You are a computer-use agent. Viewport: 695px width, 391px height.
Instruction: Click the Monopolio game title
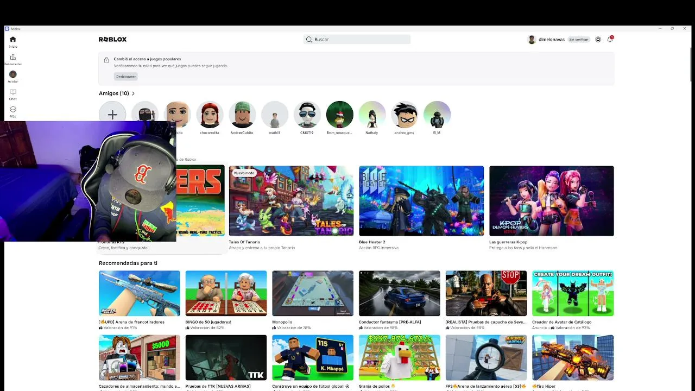point(282,322)
